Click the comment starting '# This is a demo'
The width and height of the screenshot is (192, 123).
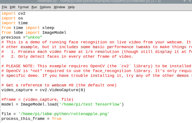[97, 42]
